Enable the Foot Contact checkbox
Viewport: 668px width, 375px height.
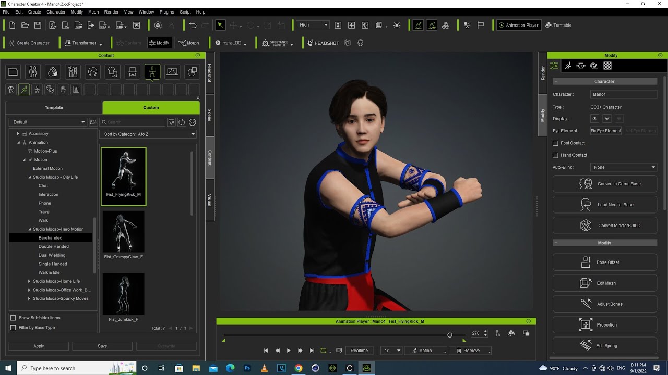pyautogui.click(x=555, y=143)
